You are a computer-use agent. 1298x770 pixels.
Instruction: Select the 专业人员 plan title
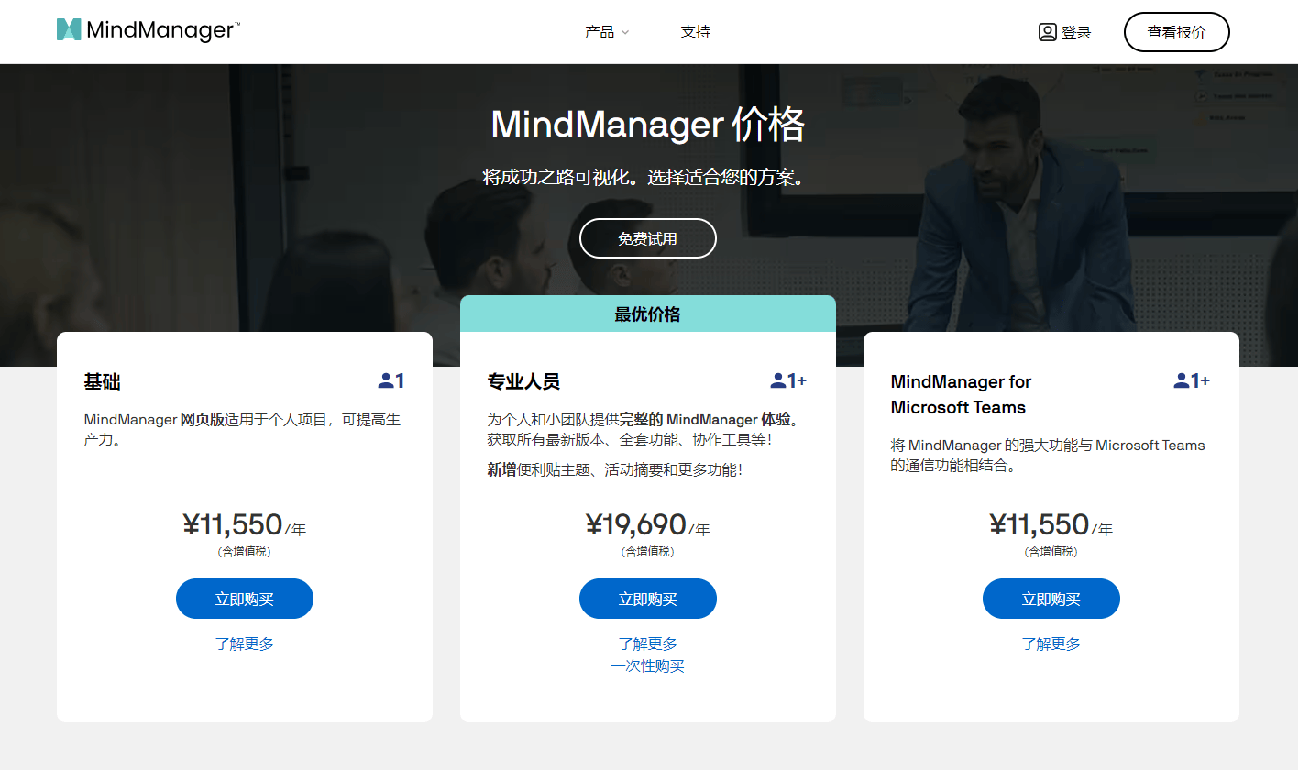[523, 382]
